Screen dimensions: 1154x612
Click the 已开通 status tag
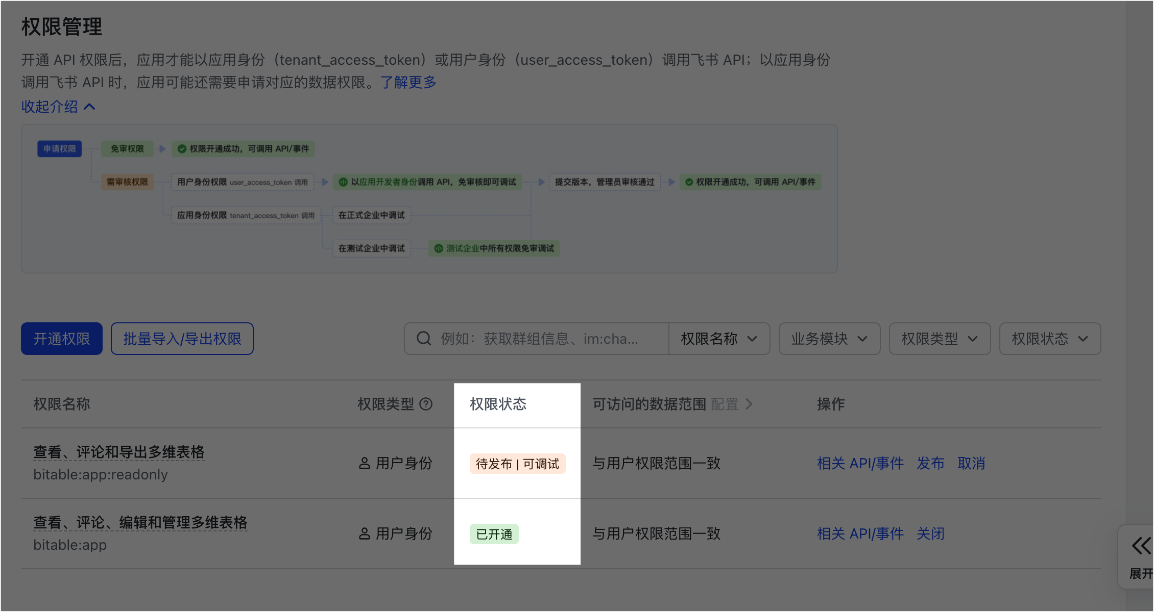pos(494,534)
